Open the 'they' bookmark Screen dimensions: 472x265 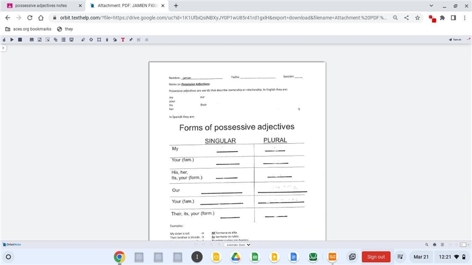(65, 29)
